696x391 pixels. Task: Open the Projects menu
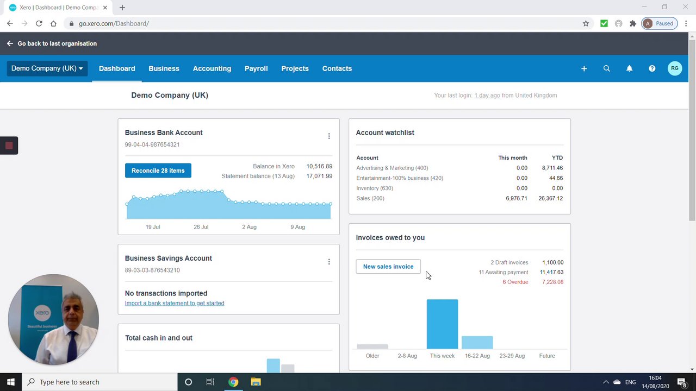point(295,68)
